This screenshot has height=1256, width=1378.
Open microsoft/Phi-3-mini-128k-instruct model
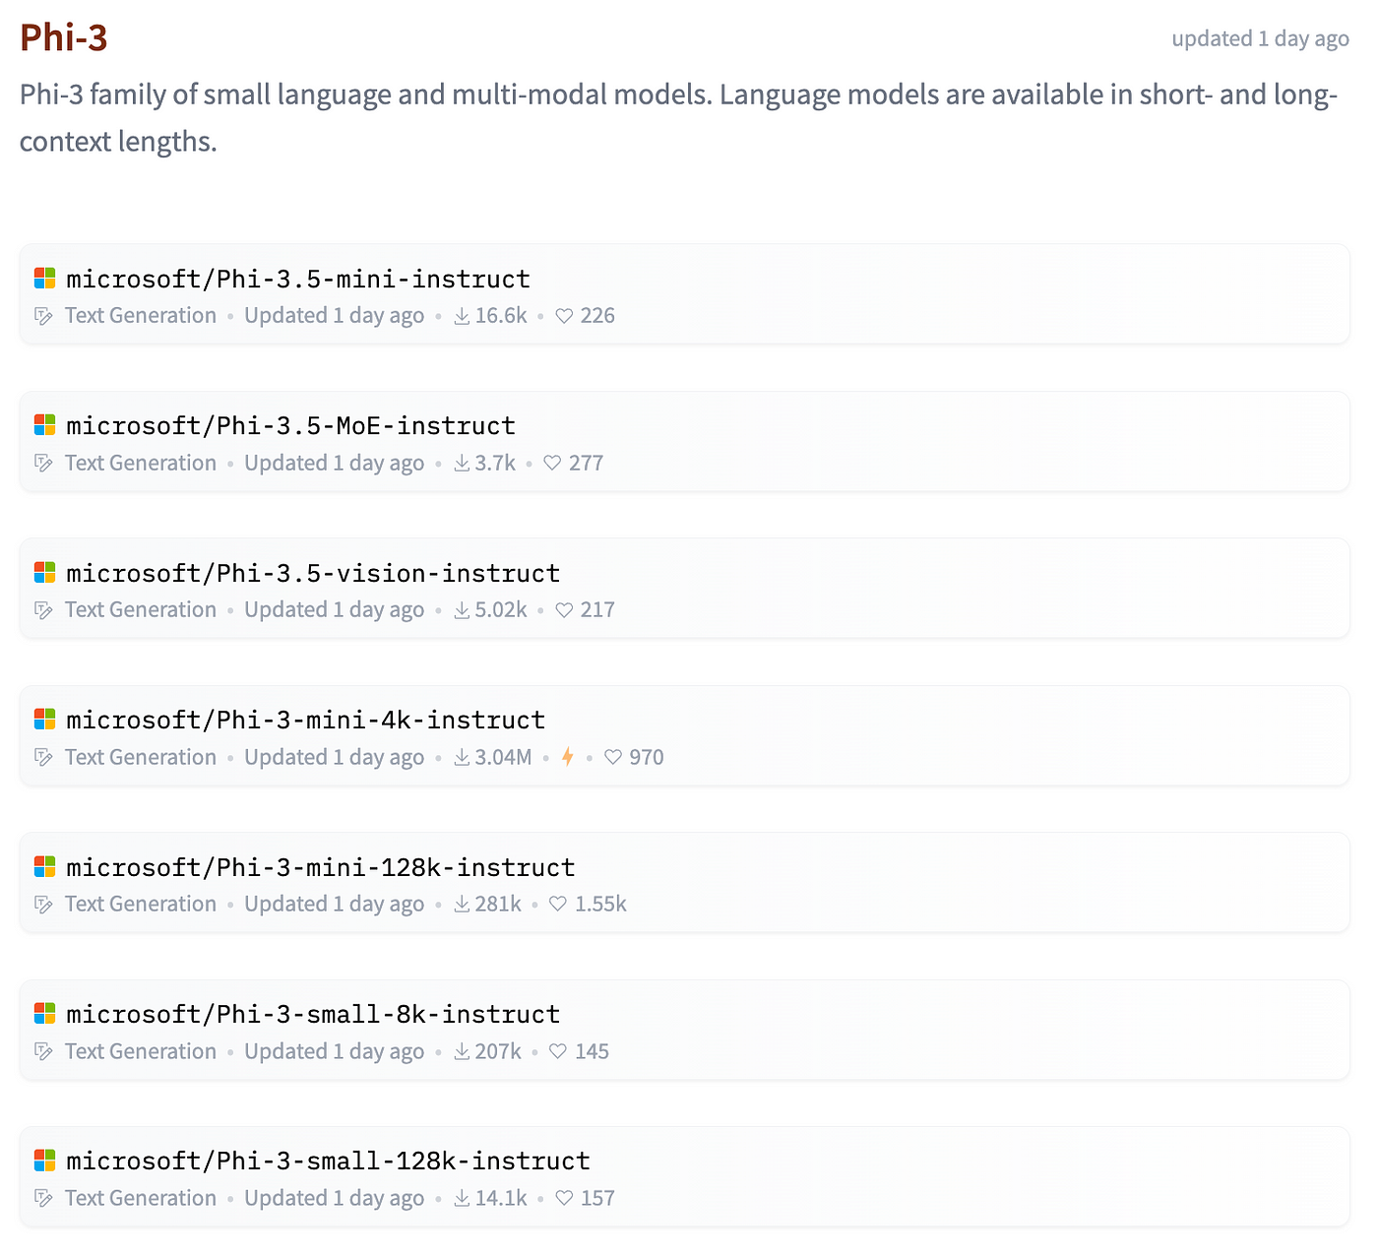(x=321, y=867)
